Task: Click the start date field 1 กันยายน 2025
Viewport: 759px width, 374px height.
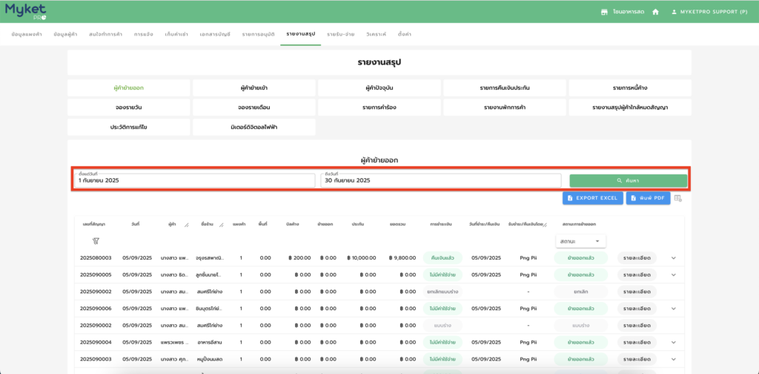Action: (194, 180)
